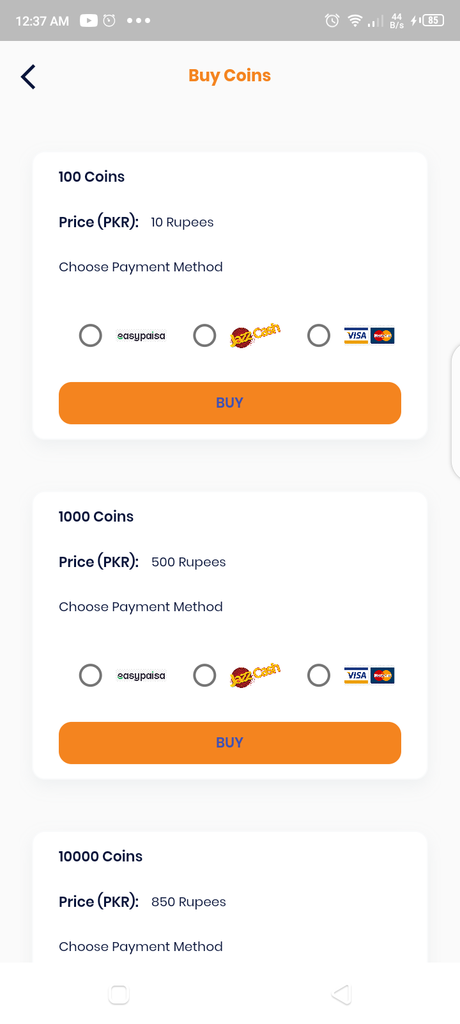The image size is (460, 1024).
Task: Click BUY for the 100 Coins package
Action: click(x=230, y=403)
